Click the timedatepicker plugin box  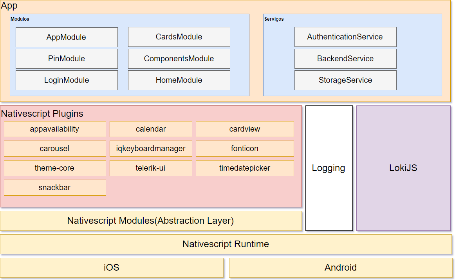245,168
